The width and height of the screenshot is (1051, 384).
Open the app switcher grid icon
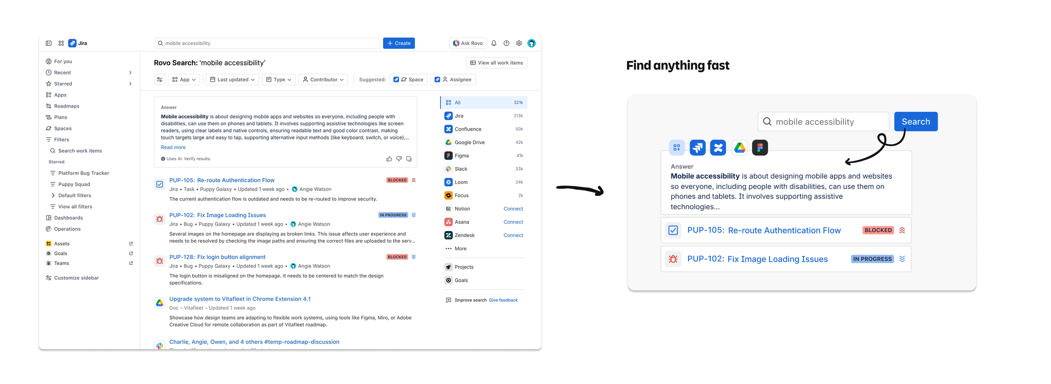click(61, 43)
